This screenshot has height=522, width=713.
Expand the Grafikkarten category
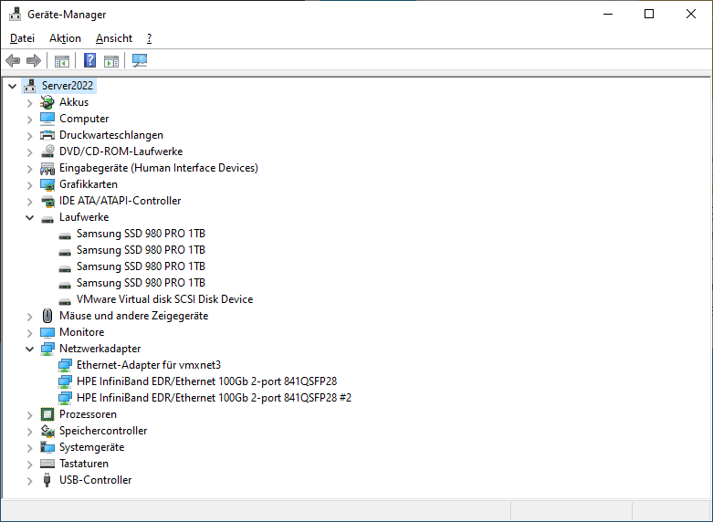click(30, 185)
